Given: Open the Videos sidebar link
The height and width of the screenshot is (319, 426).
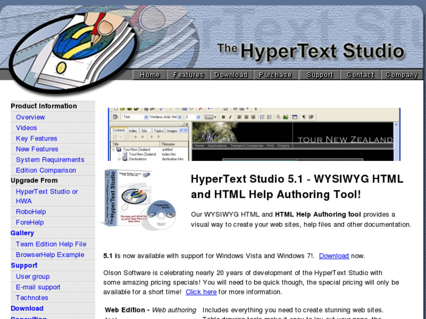Looking at the screenshot, I should pyautogui.click(x=26, y=128).
